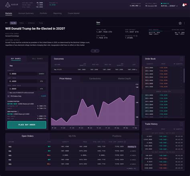Open the market options kebab menu
The height and width of the screenshot is (176, 190).
(184, 23)
